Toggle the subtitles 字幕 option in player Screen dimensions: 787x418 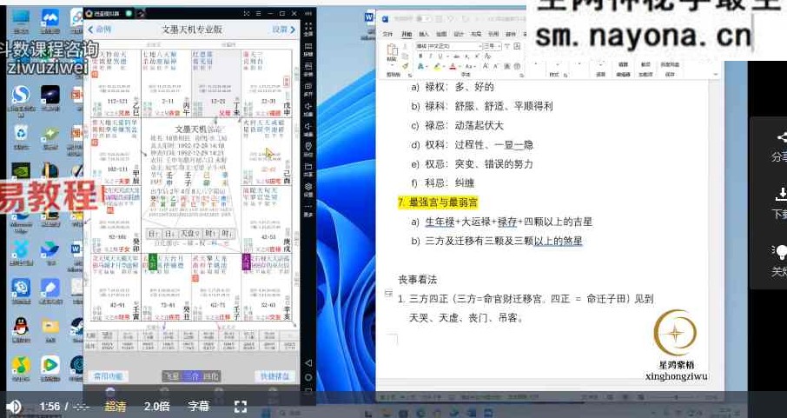[198, 406]
